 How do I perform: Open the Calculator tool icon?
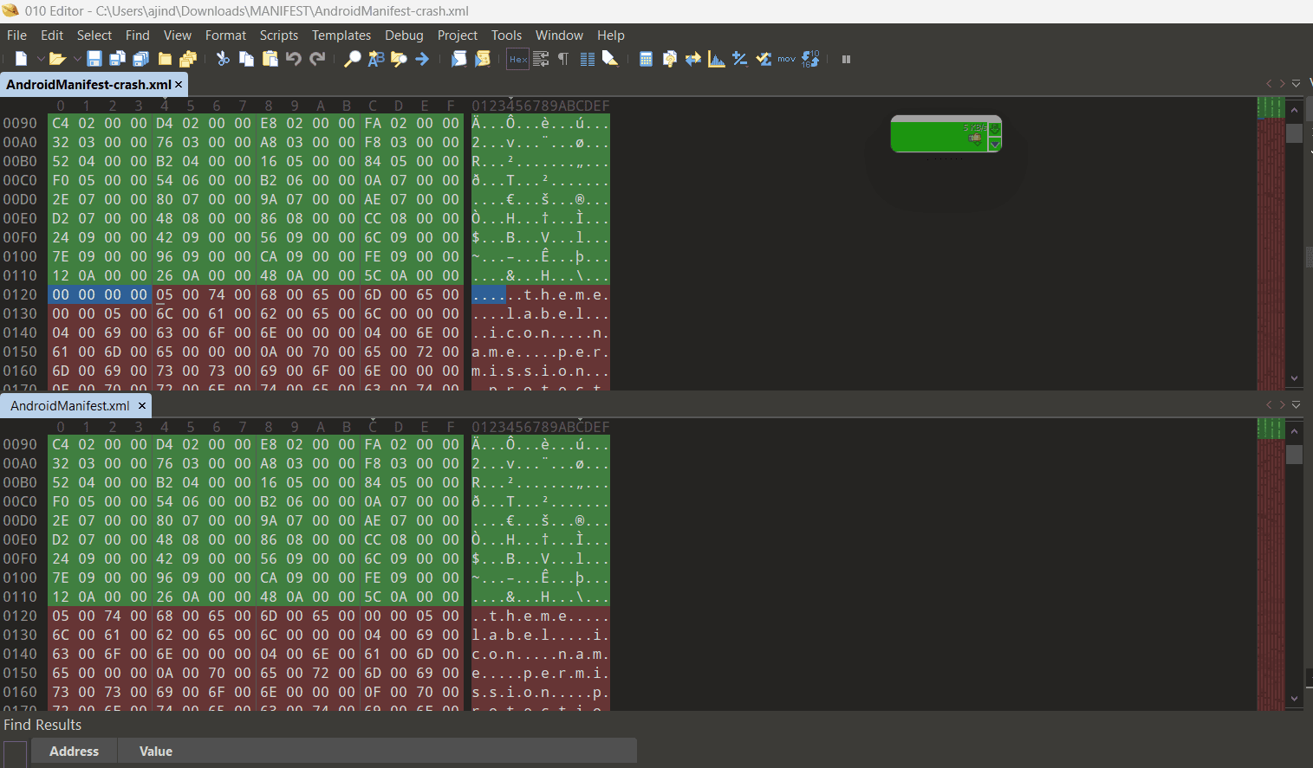pos(646,59)
